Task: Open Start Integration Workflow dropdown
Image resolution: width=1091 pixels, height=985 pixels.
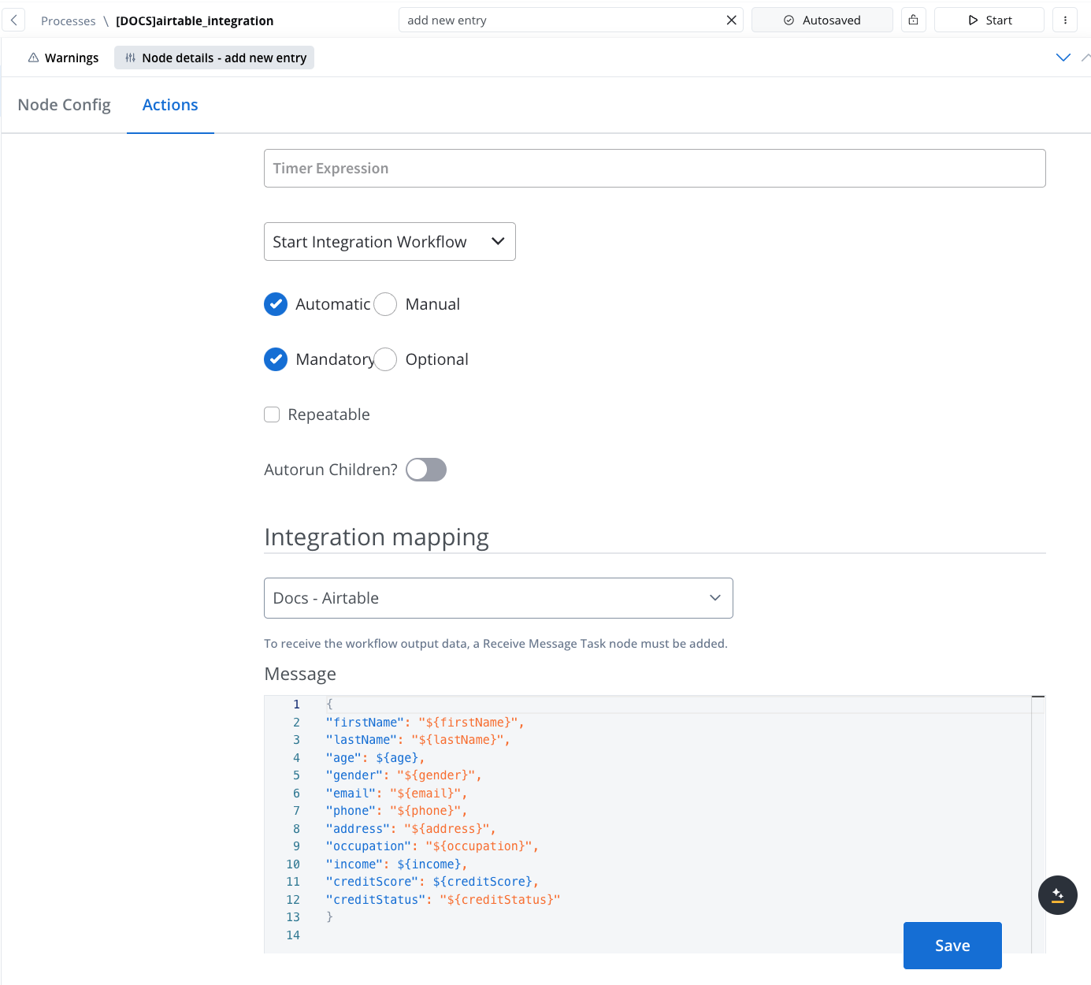Action: point(390,242)
